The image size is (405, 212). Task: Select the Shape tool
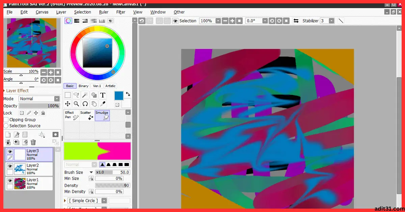(x=94, y=95)
